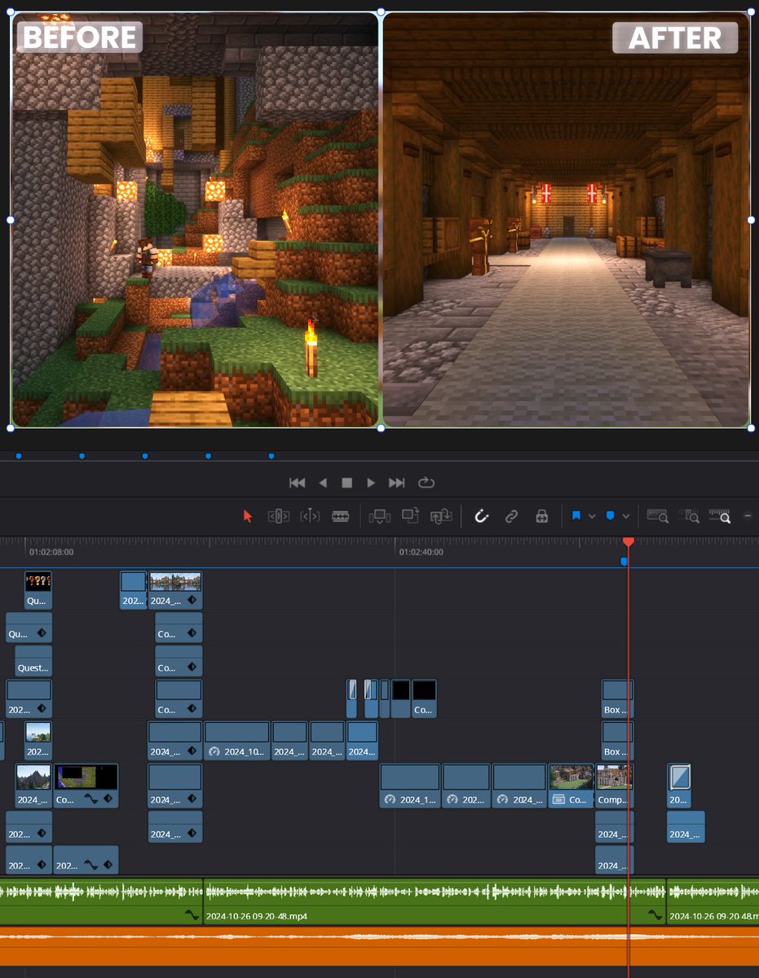Open the flag color dropdown arrow
Screen dimensions: 759x978
click(x=592, y=517)
